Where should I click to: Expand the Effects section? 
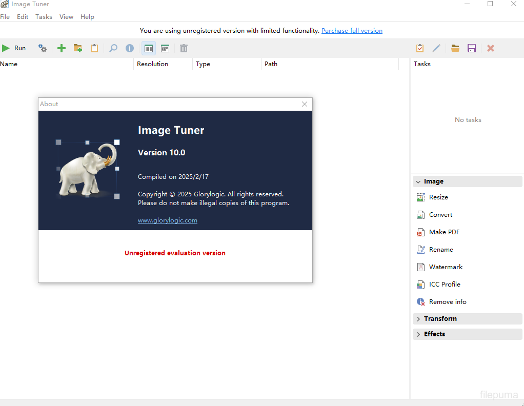pos(468,334)
